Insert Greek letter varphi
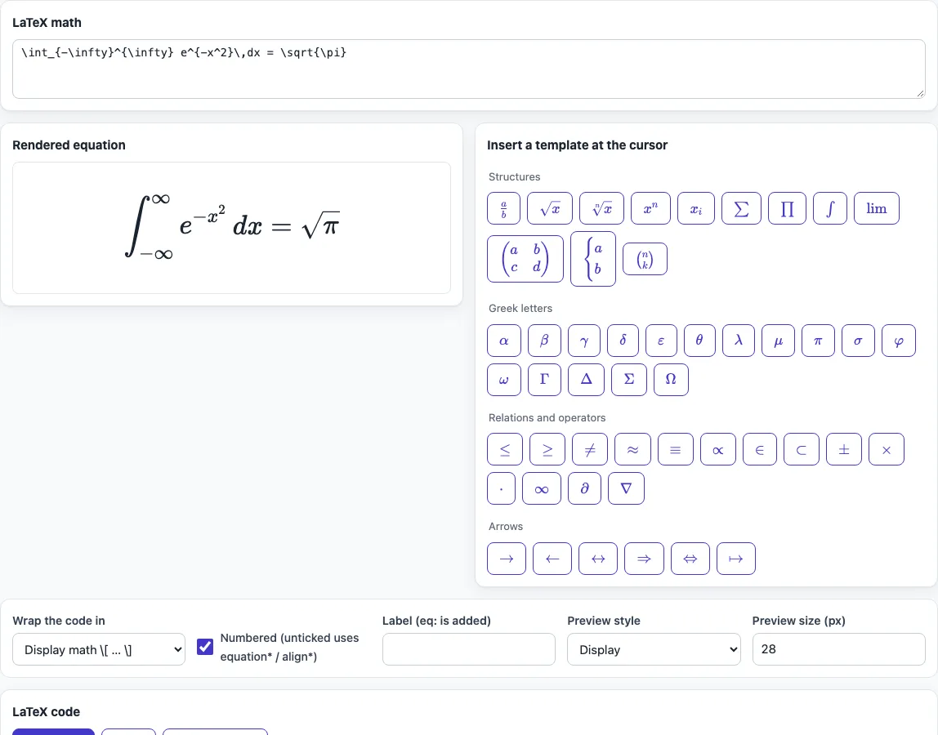Image resolution: width=938 pixels, height=735 pixels. click(899, 341)
